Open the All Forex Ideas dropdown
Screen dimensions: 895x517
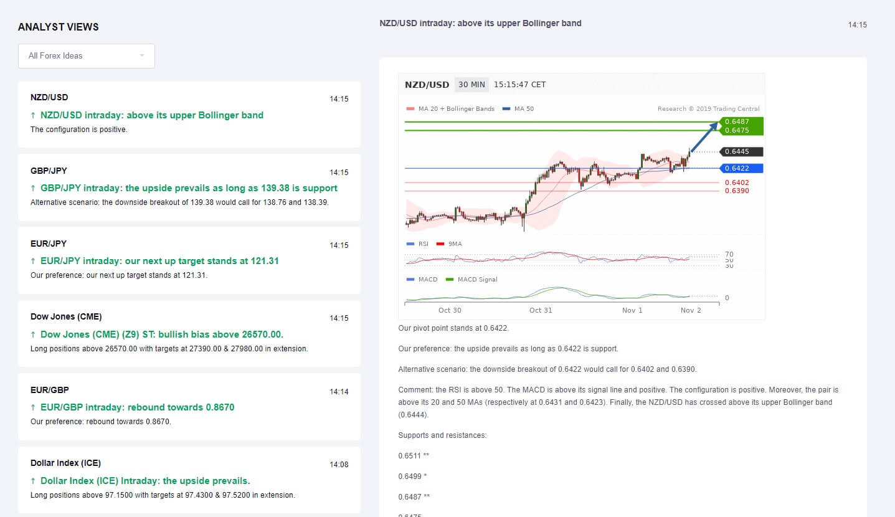pos(86,56)
